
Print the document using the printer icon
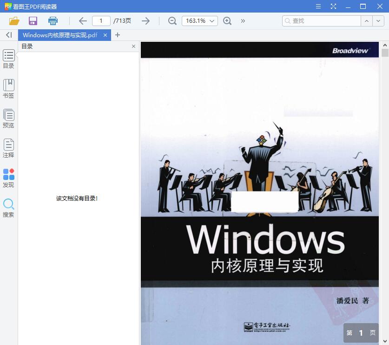pyautogui.click(x=53, y=21)
